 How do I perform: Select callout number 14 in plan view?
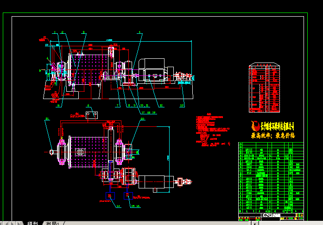click(x=118, y=206)
